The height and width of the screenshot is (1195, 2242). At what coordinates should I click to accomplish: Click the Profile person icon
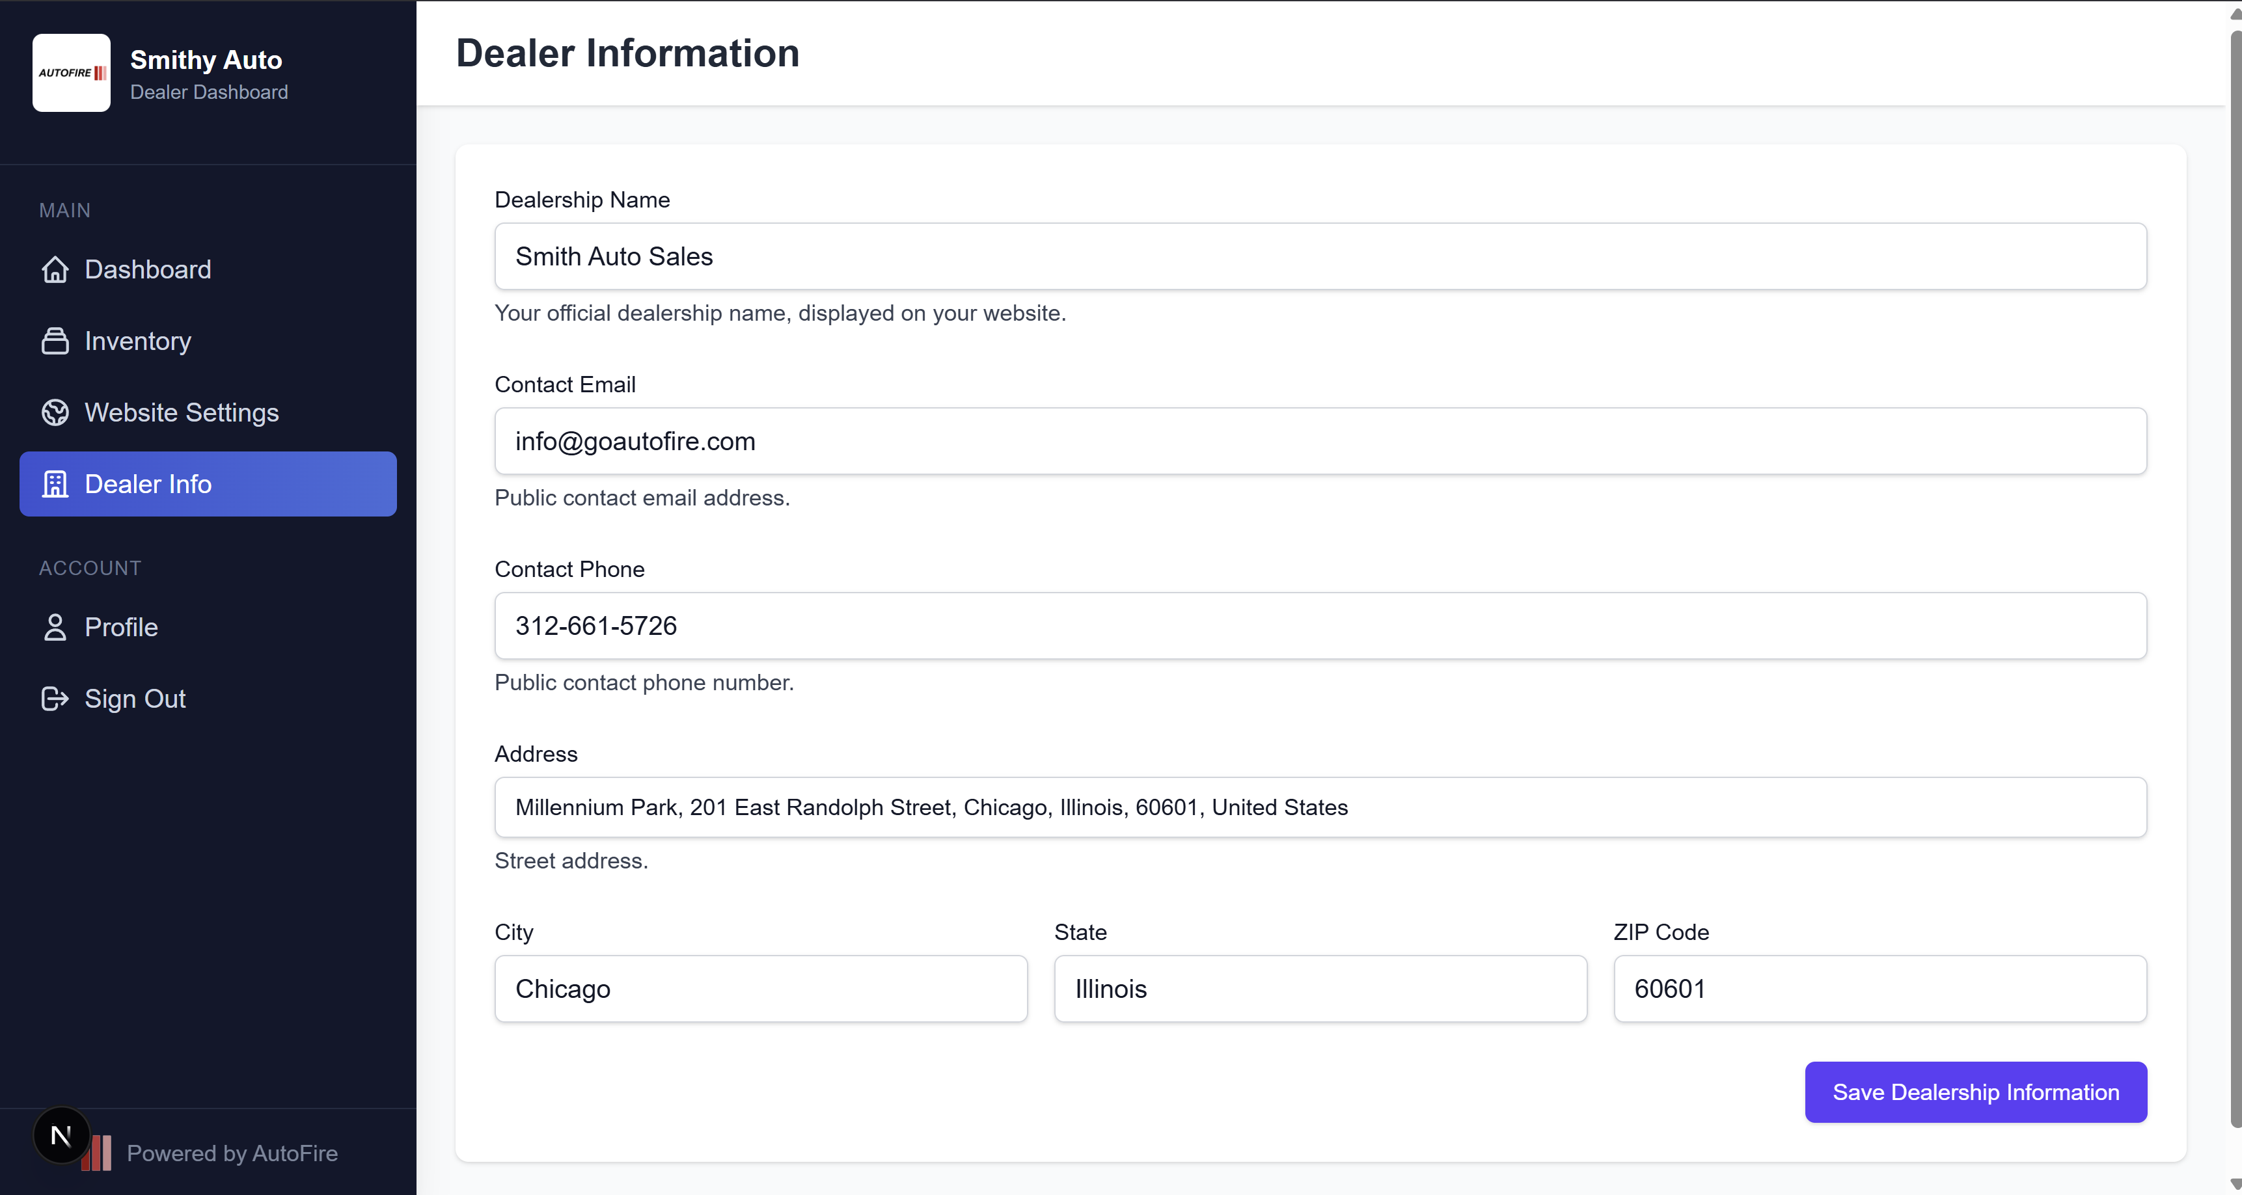[x=55, y=627]
